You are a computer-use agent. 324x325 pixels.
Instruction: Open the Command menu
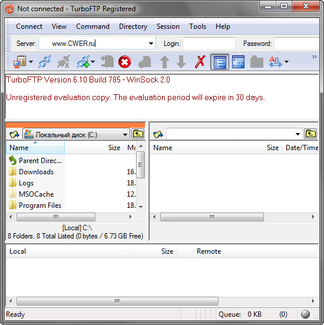pos(92,26)
